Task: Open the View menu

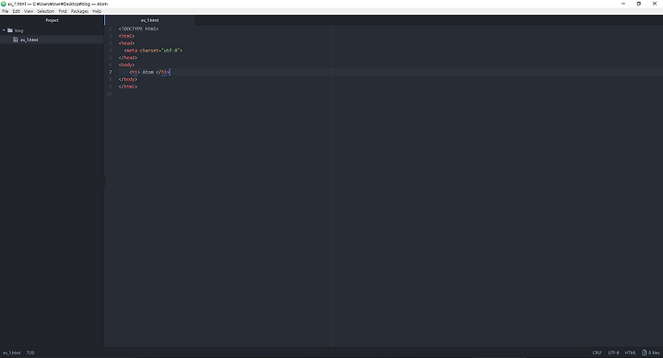Action: pos(29,11)
